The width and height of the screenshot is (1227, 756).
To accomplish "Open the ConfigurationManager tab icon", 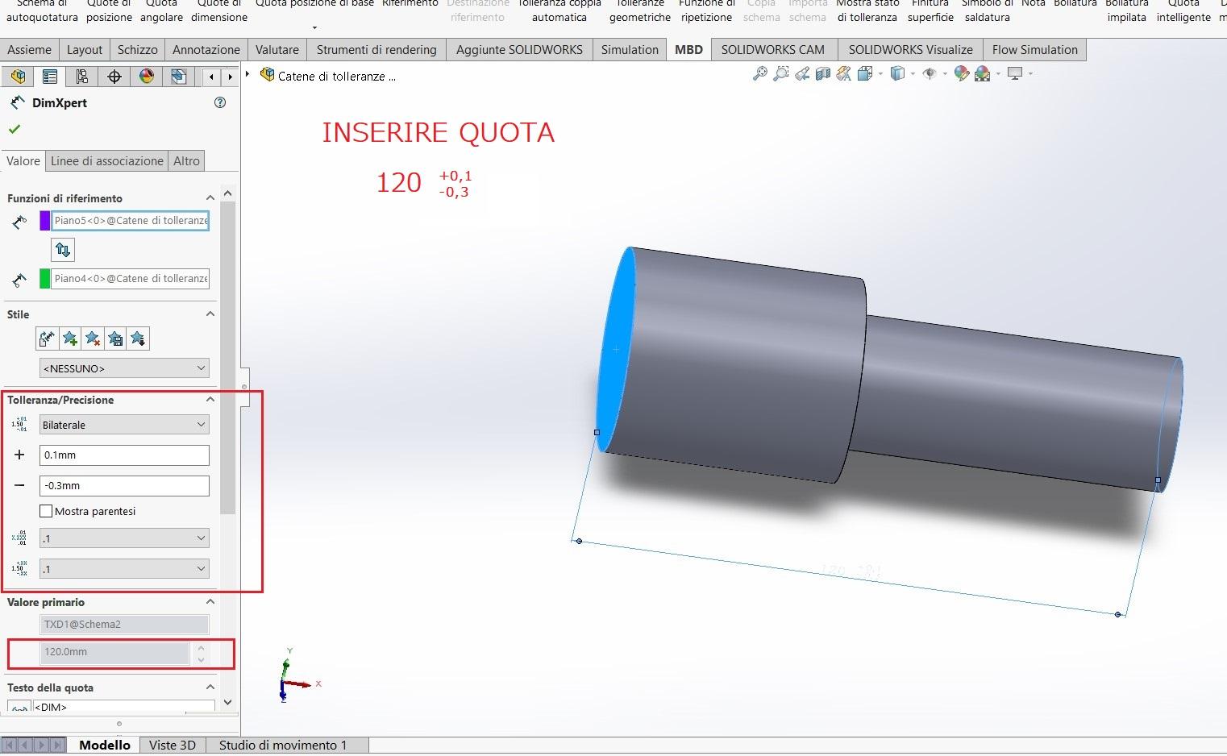I will tap(82, 77).
